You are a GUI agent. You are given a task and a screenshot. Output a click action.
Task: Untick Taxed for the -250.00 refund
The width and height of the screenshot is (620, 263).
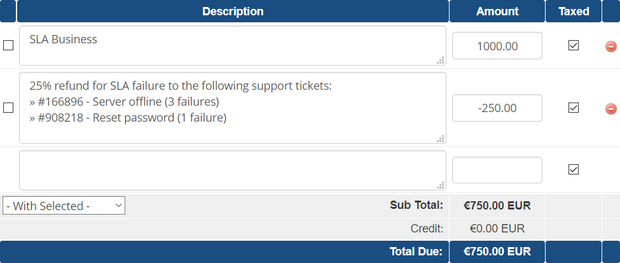click(x=574, y=108)
